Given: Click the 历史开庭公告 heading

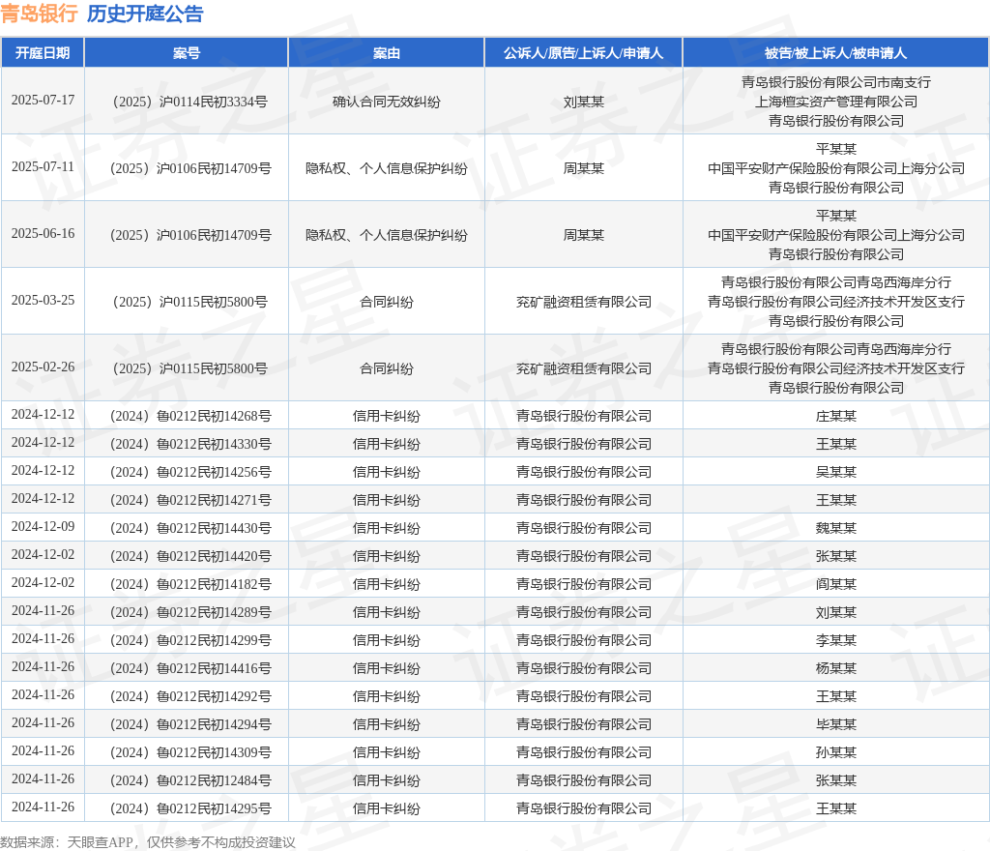Looking at the screenshot, I should pyautogui.click(x=145, y=14).
